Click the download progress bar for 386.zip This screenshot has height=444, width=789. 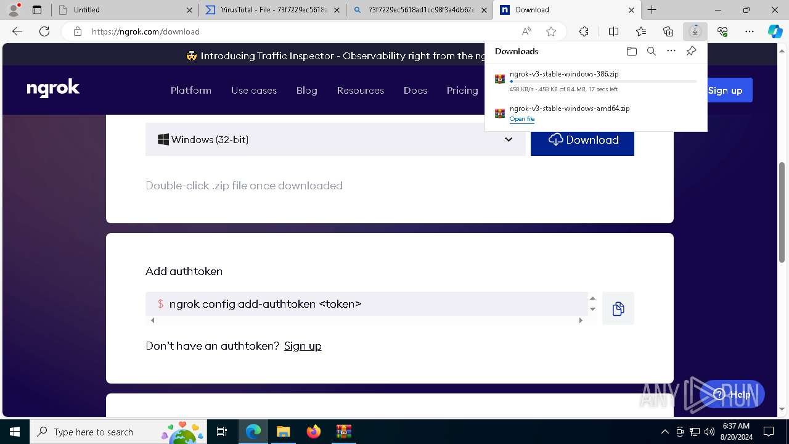[603, 81]
